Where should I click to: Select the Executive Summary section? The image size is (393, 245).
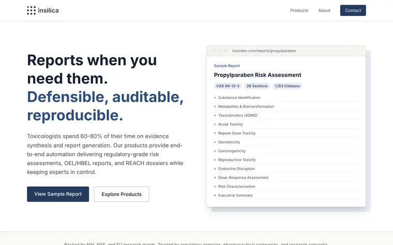[x=286, y=195]
